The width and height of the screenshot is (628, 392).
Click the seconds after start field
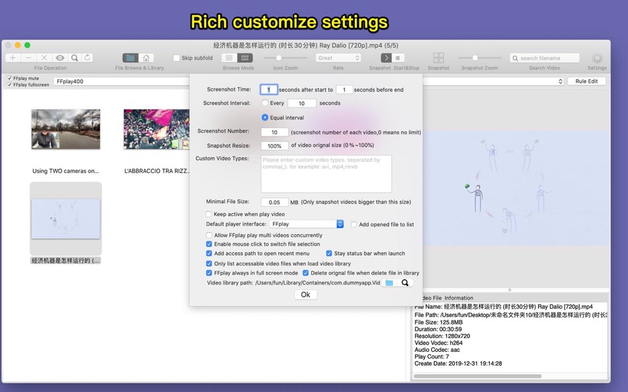click(x=269, y=90)
